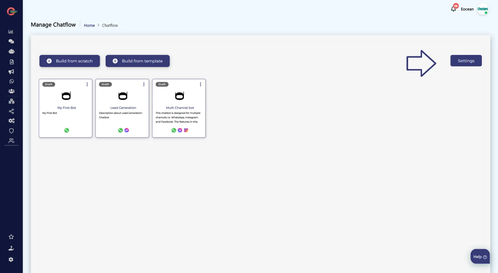The width and height of the screenshot is (498, 273).
Task: Open the Checkers profile avatar
Action: 483,9
